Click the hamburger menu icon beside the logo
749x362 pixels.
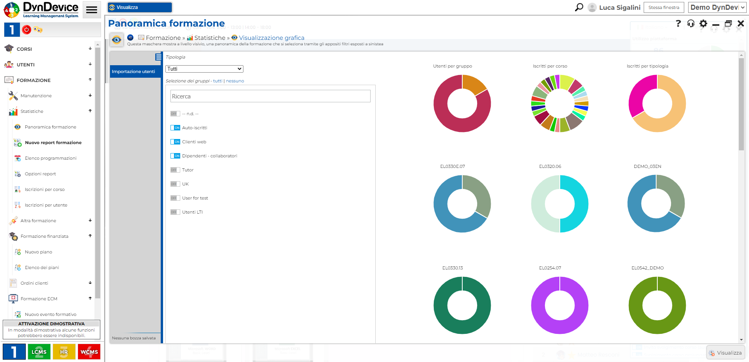[x=92, y=10]
